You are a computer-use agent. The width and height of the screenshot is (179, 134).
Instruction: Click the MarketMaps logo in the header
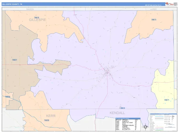(169, 4)
